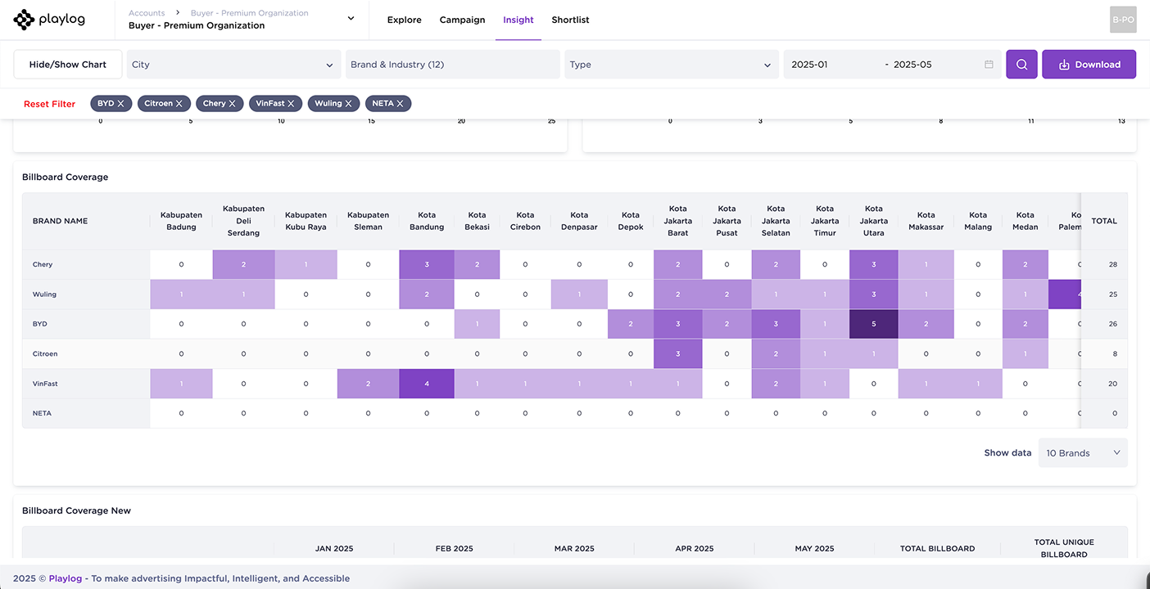1150x589 pixels.
Task: Remove the Citroen filter chip
Action: (x=180, y=104)
